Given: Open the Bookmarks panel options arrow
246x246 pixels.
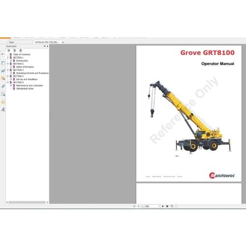Looking at the screenshot, I should [x=48, y=46].
